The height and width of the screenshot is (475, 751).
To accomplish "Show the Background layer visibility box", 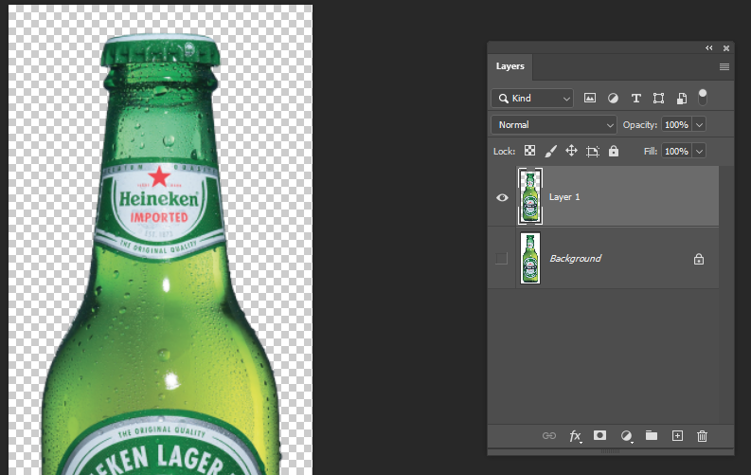I will (502, 258).
